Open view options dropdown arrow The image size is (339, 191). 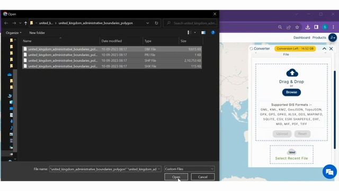coord(195,32)
